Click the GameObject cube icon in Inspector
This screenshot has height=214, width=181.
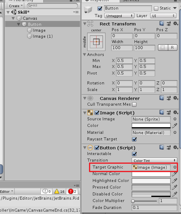pyautogui.click(x=88, y=9)
